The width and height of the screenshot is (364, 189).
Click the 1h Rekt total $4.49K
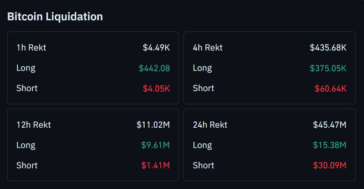tap(156, 48)
